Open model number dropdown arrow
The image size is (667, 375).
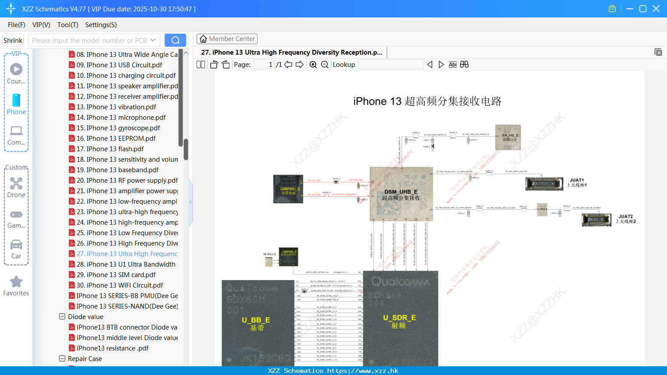(x=153, y=40)
